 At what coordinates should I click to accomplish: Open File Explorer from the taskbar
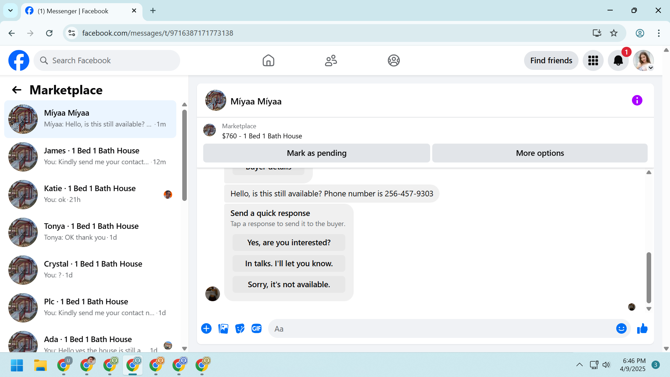click(x=40, y=365)
